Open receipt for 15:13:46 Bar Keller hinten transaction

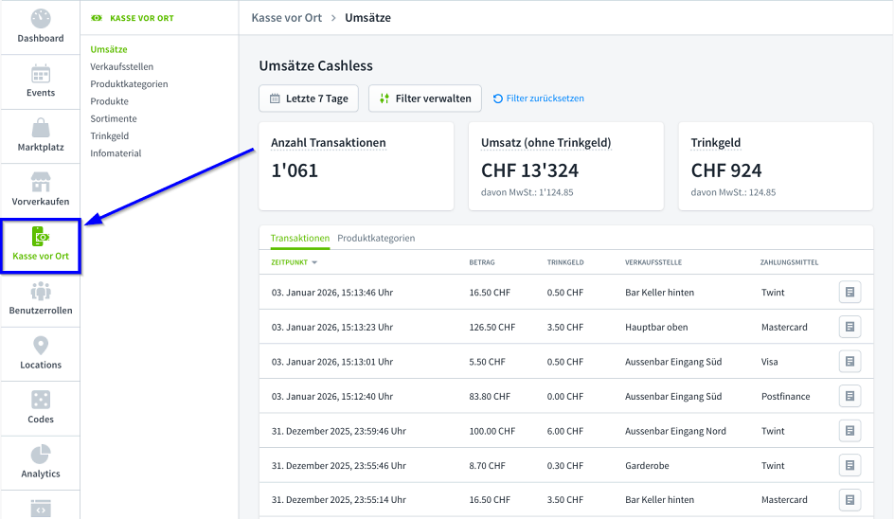point(849,292)
